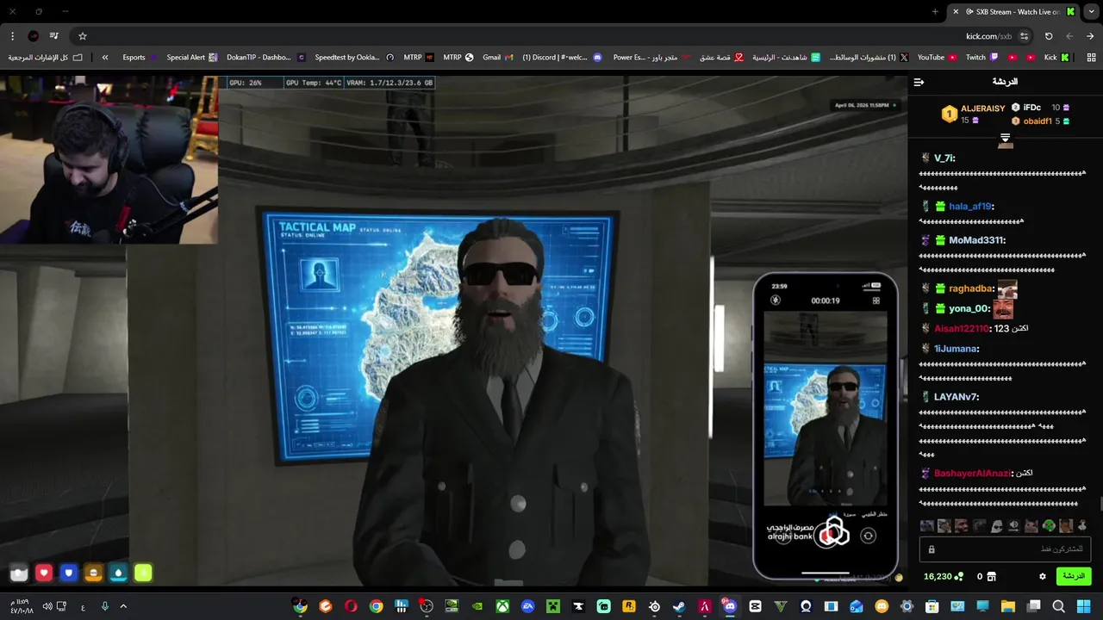
Task: Open the Esports bookmark
Action: 140,58
